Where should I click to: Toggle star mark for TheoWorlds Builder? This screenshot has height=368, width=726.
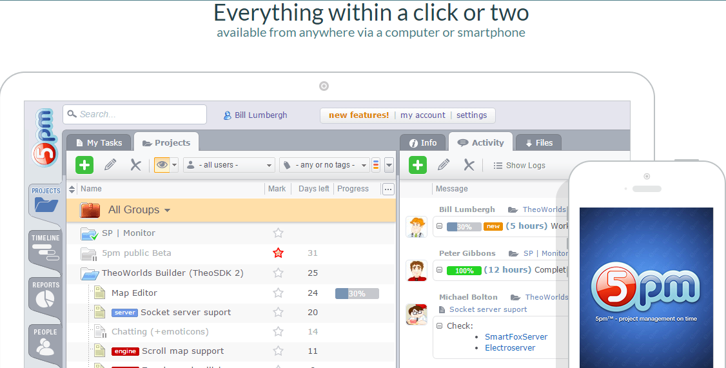tap(278, 273)
